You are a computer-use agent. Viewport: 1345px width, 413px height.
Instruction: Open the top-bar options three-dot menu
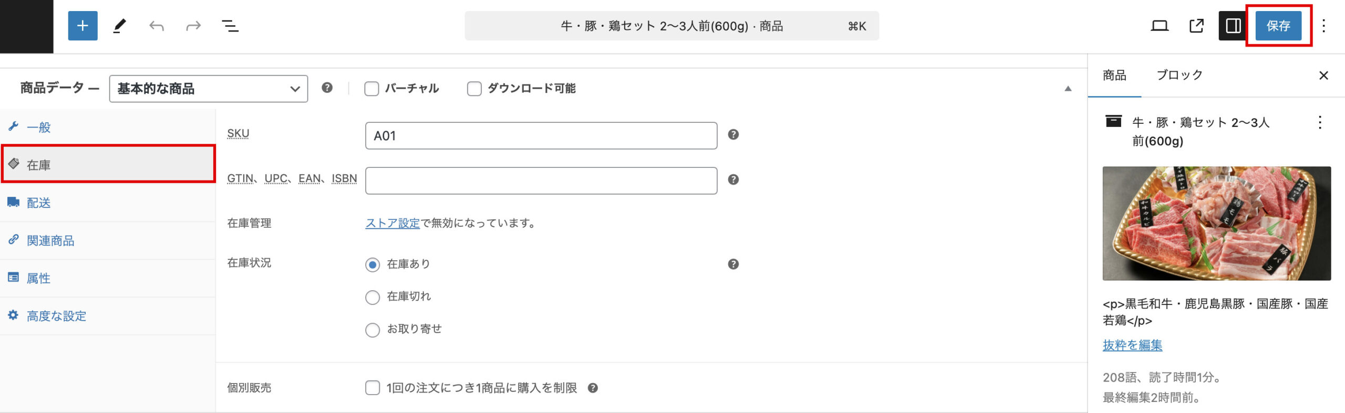pyautogui.click(x=1324, y=26)
